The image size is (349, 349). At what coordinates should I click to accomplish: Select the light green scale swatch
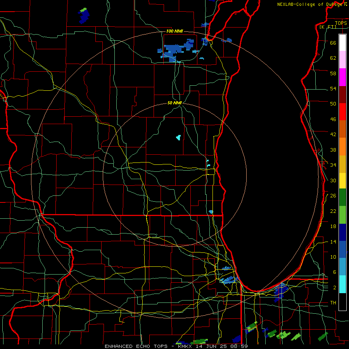pyautogui.click(x=342, y=215)
